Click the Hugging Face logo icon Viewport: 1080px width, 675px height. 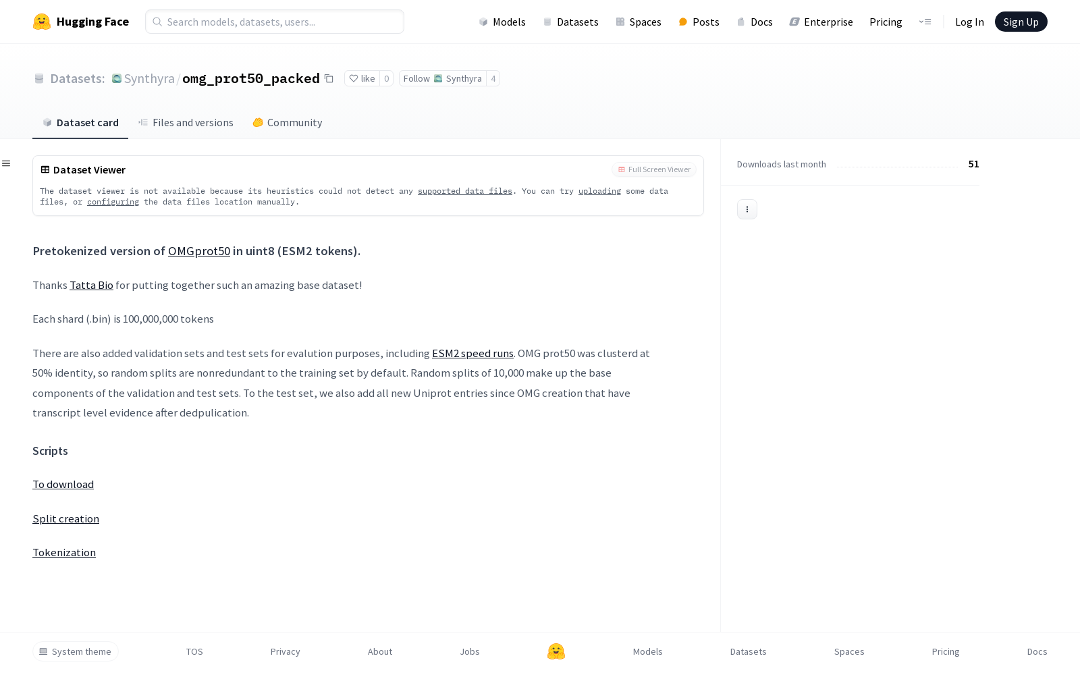point(42,22)
